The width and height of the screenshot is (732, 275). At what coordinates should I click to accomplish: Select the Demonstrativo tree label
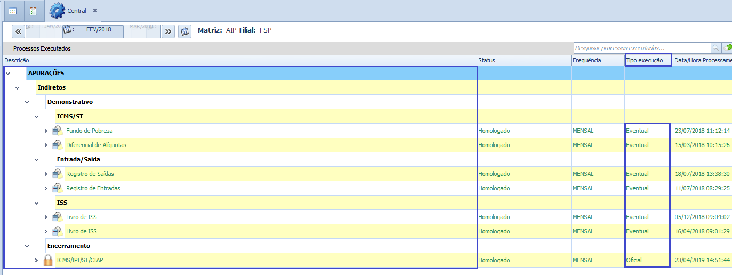click(70, 102)
